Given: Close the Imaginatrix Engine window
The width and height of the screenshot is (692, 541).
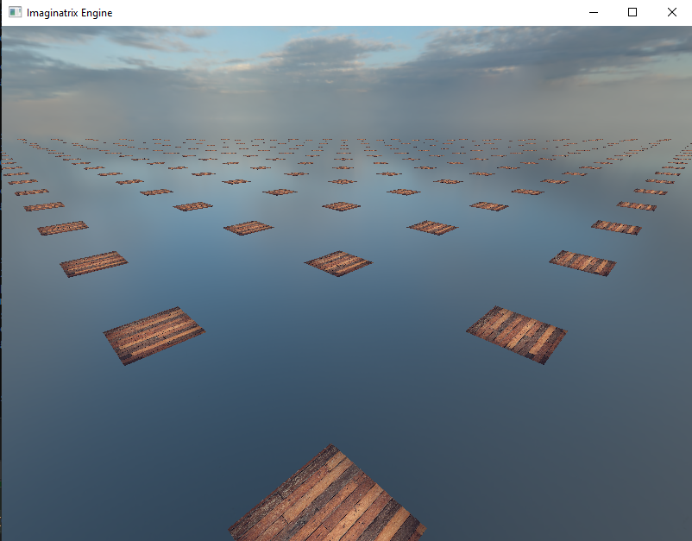Looking at the screenshot, I should (x=671, y=12).
